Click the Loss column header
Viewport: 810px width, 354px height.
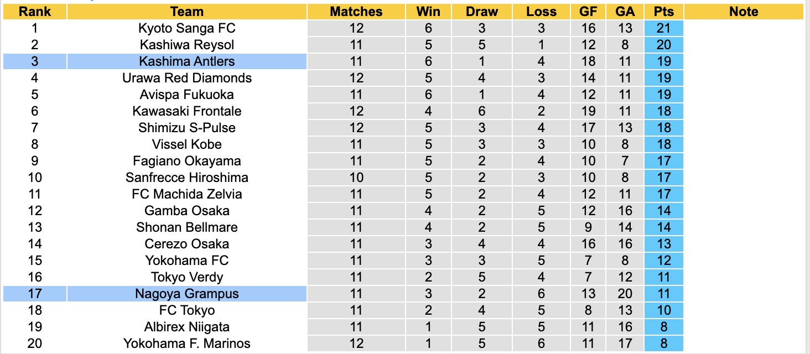pos(541,12)
